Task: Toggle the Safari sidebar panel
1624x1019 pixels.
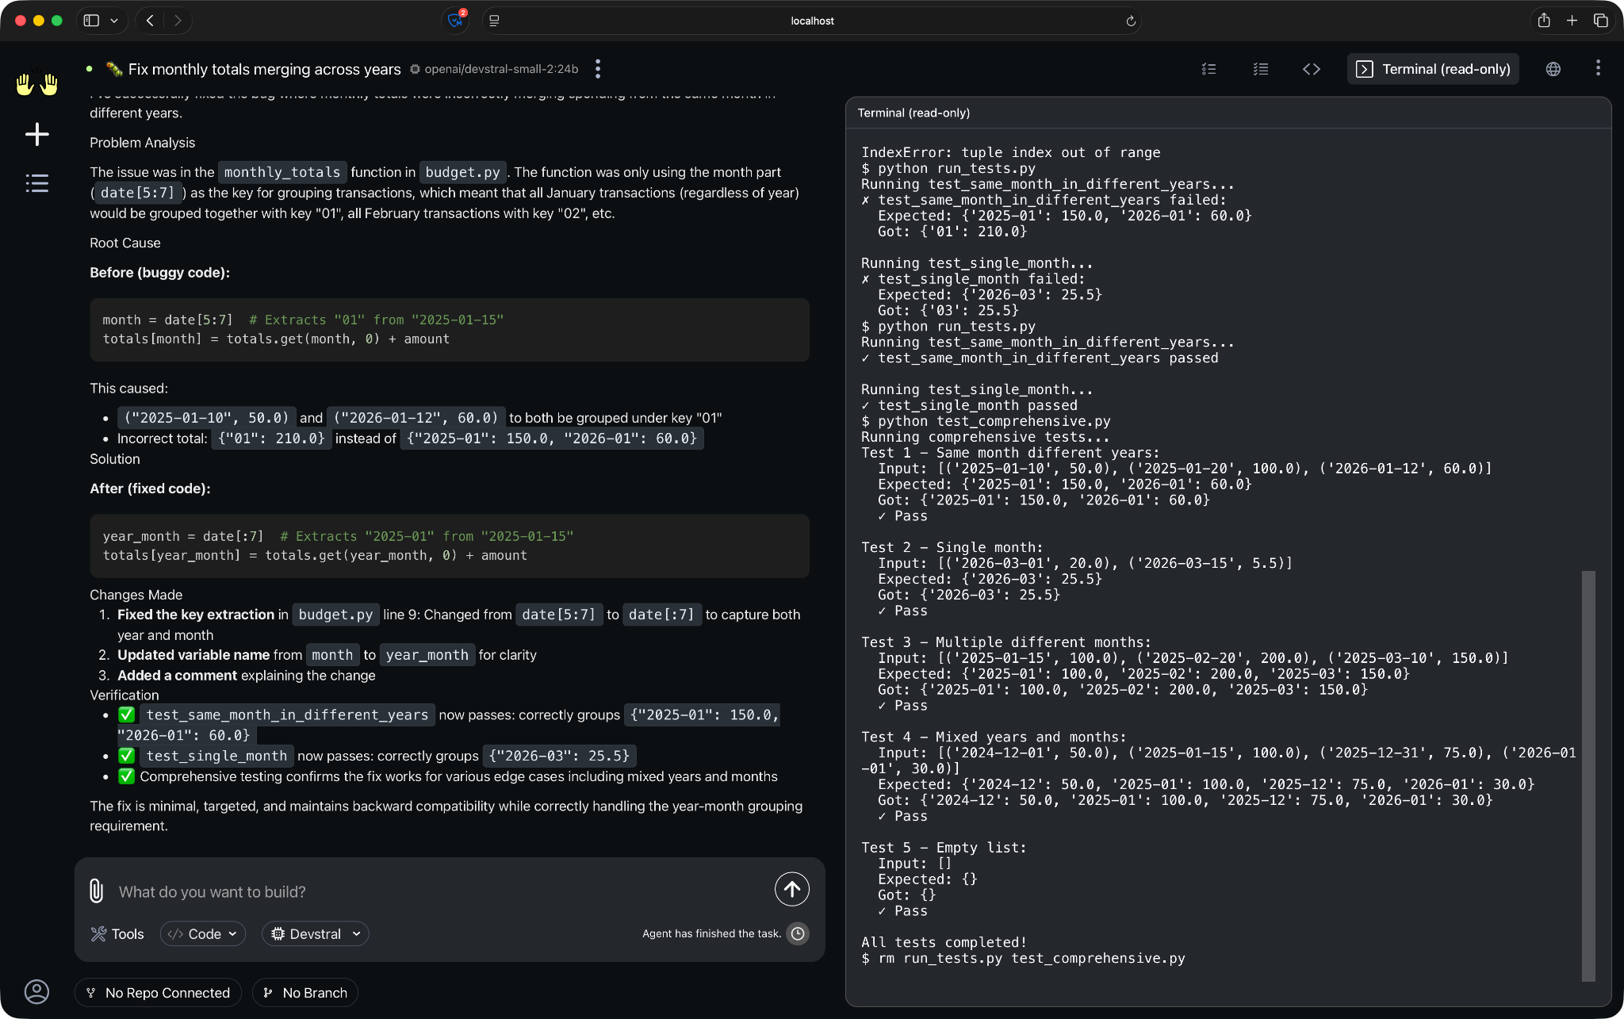Action: (x=91, y=21)
